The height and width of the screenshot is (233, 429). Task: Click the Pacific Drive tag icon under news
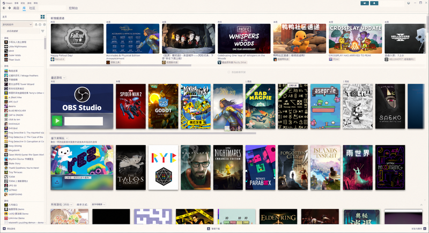pyautogui.click(x=219, y=62)
